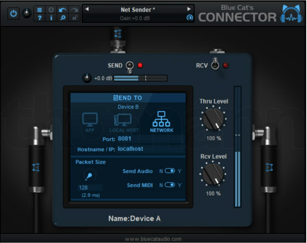Screen dimensions: 307x243
Task: Click the horizontal send level meter
Action: pyautogui.click(x=140, y=78)
